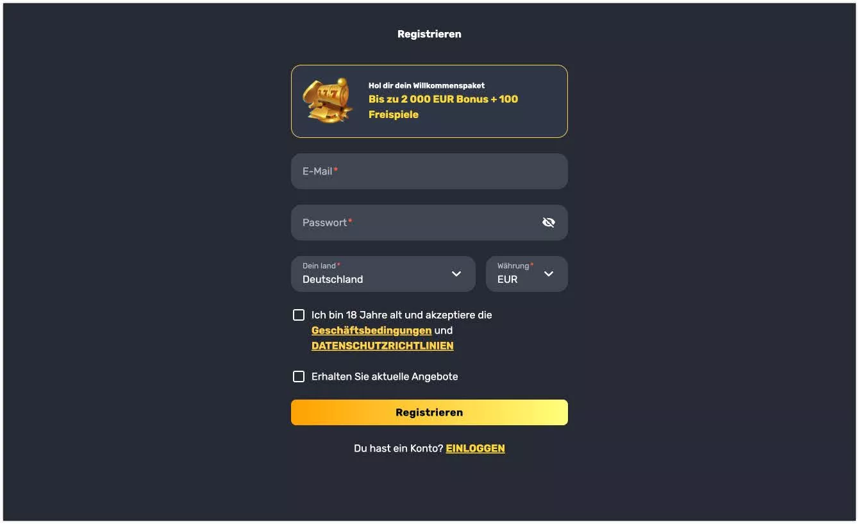Enable 'Erhalten Sie aktuelle Angebote' checkbox
The width and height of the screenshot is (859, 524).
click(x=298, y=376)
